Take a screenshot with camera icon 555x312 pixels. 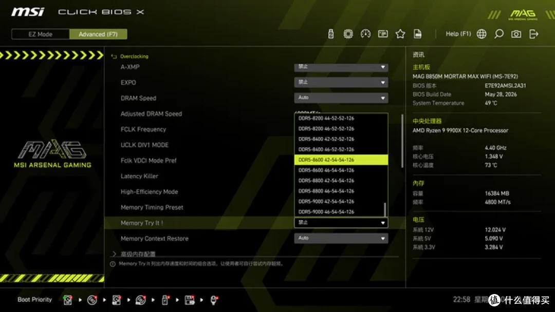(x=516, y=34)
